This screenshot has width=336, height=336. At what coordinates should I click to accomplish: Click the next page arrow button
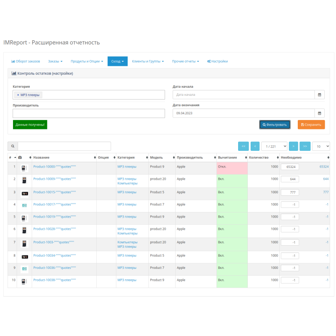coord(294,146)
